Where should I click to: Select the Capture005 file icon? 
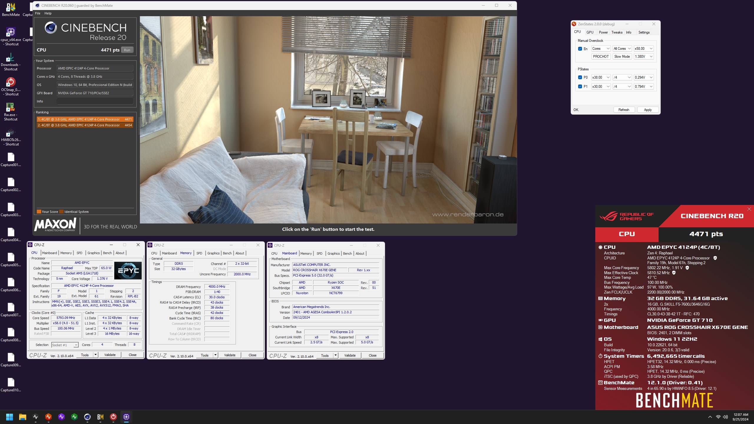[11, 260]
